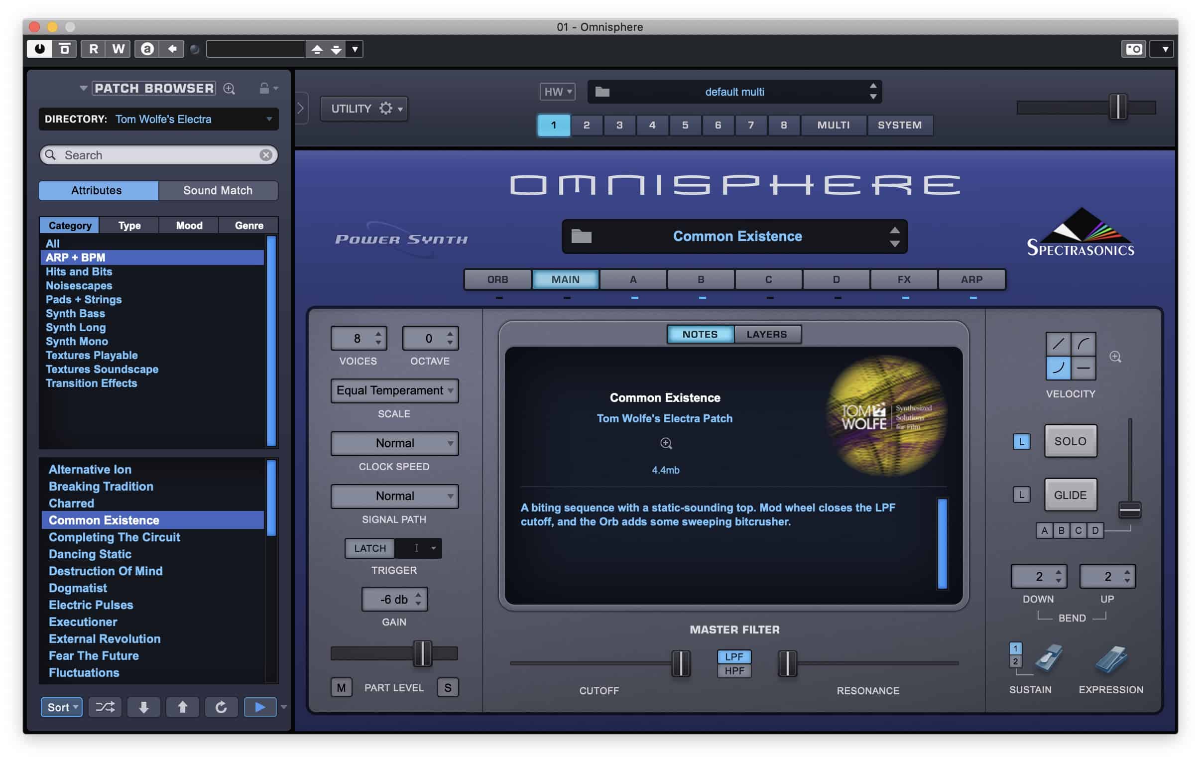
Task: Adjust the master filter CUTOFF slider
Action: [681, 663]
